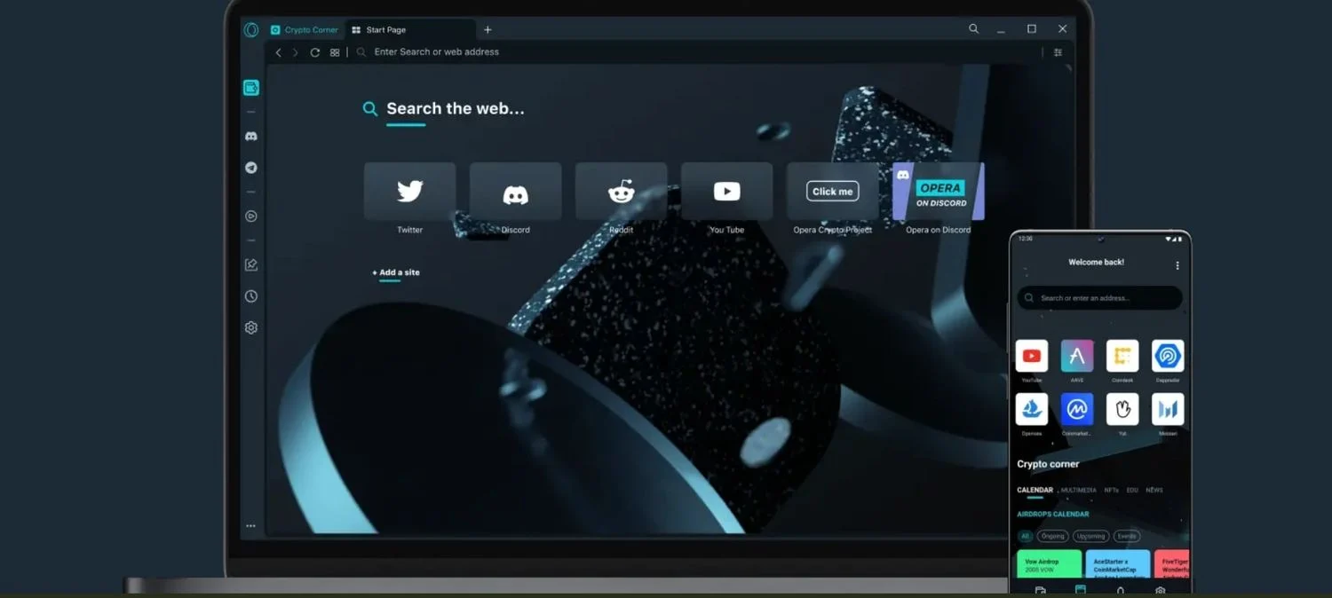The image size is (1332, 598).
Task: Open Coindesk shortcut on the phone
Action: pos(1122,356)
